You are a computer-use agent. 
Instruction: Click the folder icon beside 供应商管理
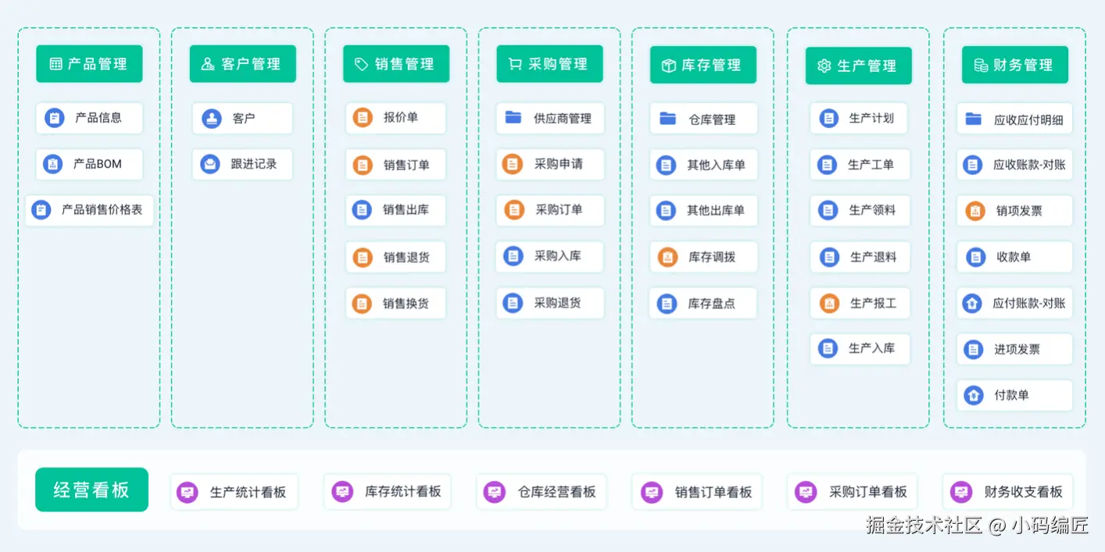[x=513, y=118]
